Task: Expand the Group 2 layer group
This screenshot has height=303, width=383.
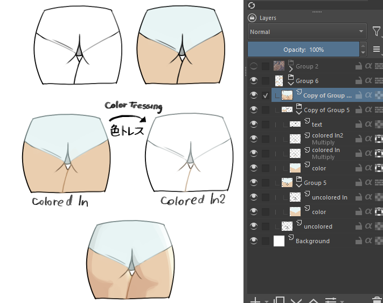Action: tap(291, 69)
